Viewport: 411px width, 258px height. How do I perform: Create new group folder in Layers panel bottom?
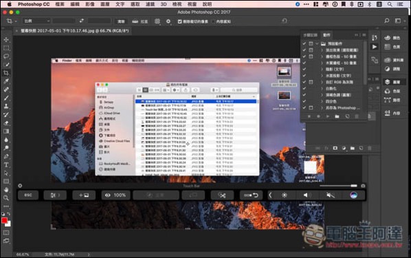[x=353, y=149]
